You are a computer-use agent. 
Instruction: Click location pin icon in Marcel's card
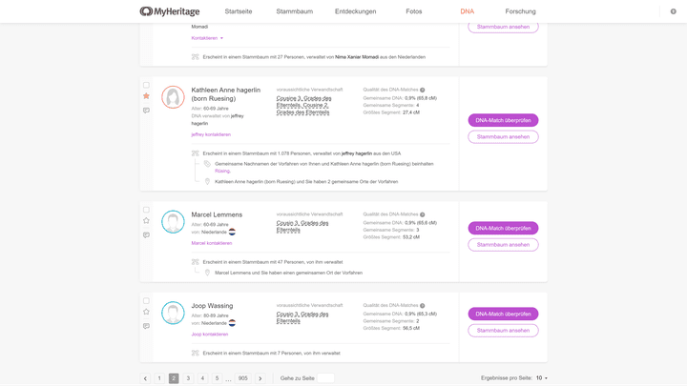207,273
